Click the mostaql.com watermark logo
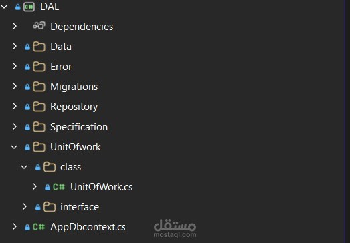Viewport: 350px width, 243px height. [x=175, y=228]
